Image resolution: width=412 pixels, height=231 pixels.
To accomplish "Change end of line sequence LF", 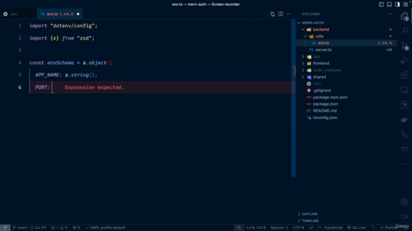I will (x=311, y=228).
